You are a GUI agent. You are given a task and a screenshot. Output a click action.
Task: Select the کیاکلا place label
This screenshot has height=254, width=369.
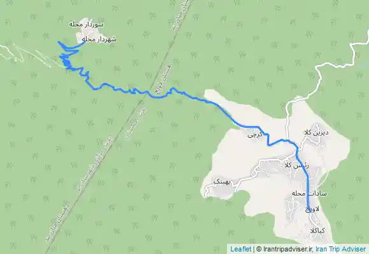tap(317, 231)
